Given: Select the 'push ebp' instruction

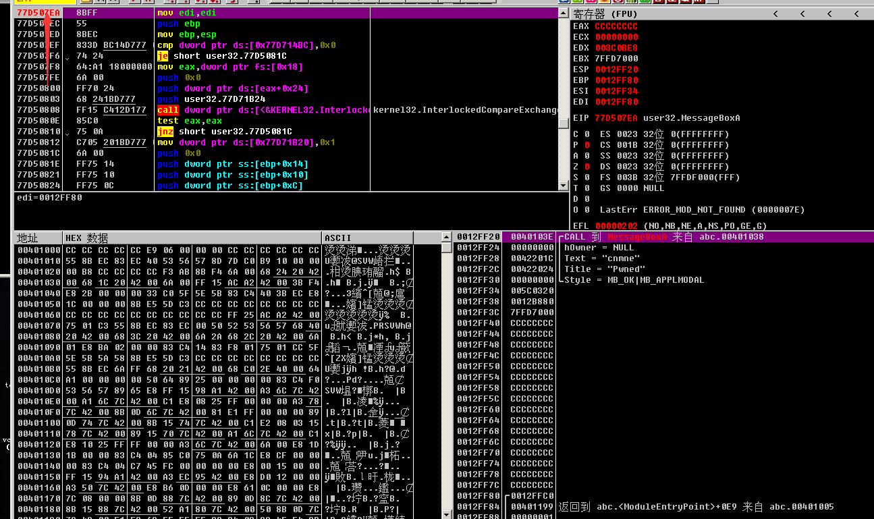Looking at the screenshot, I should 178,24.
